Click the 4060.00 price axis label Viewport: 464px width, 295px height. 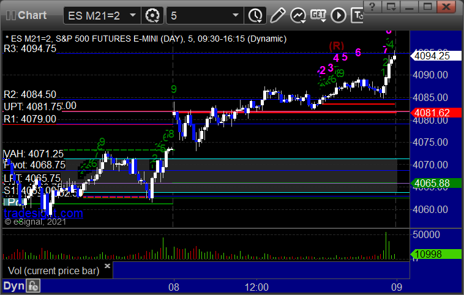pos(430,209)
